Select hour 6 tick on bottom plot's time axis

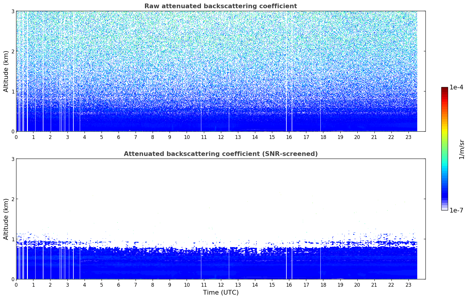pos(119,285)
